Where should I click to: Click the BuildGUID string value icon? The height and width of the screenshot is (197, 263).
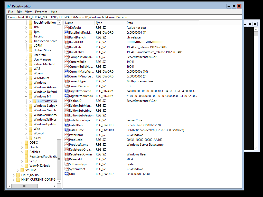click(x=67, y=42)
